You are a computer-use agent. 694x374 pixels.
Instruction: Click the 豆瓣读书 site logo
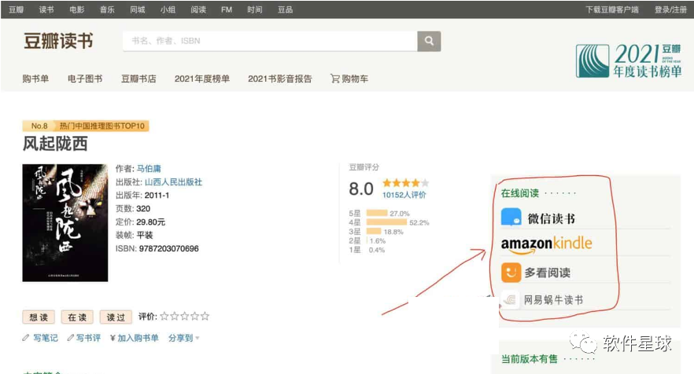click(x=58, y=41)
